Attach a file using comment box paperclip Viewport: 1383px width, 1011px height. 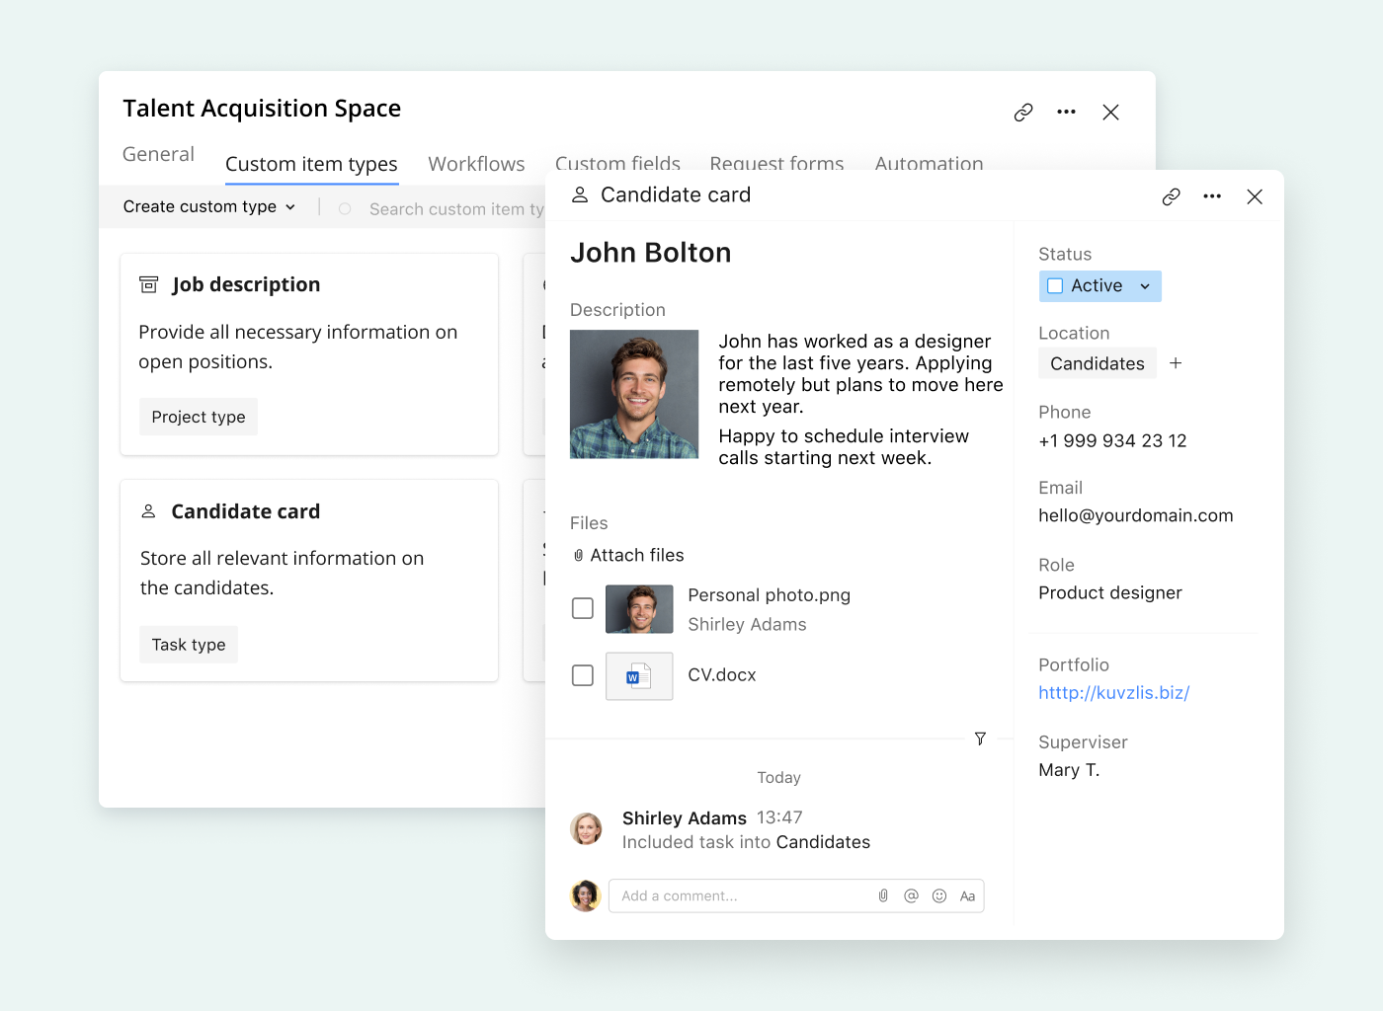883,895
